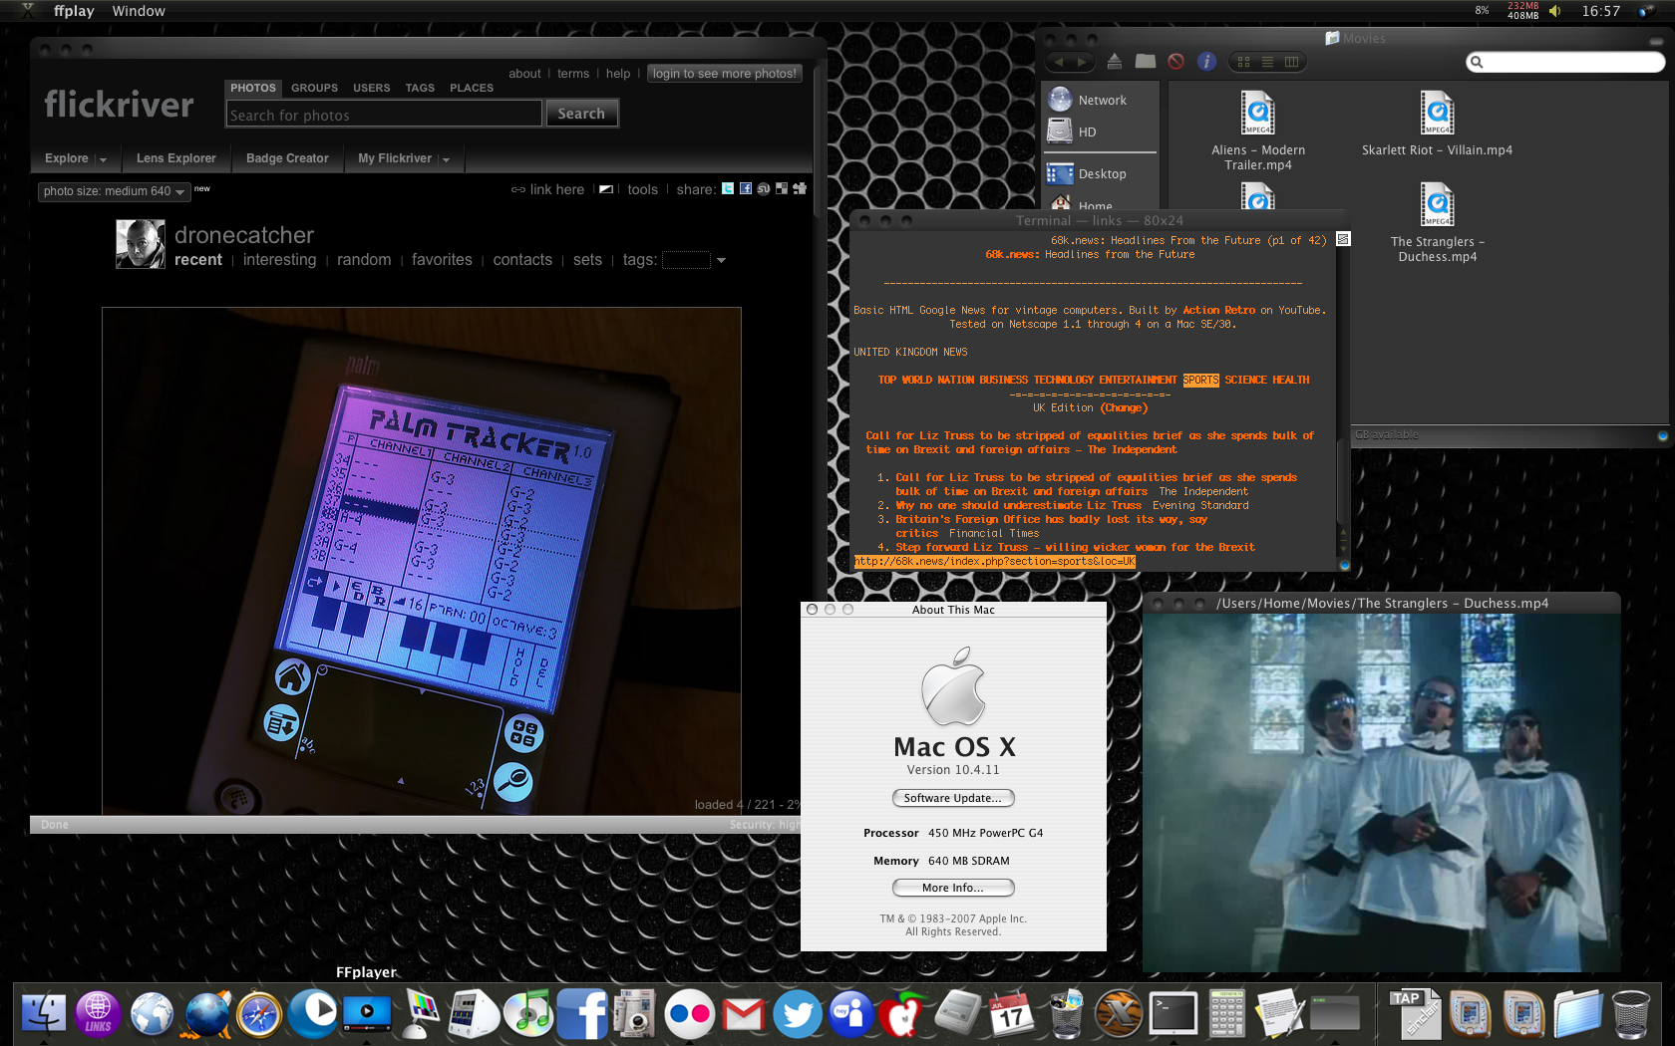Open the Gmail envelope dock icon
The width and height of the screenshot is (1675, 1046).
point(744,1014)
